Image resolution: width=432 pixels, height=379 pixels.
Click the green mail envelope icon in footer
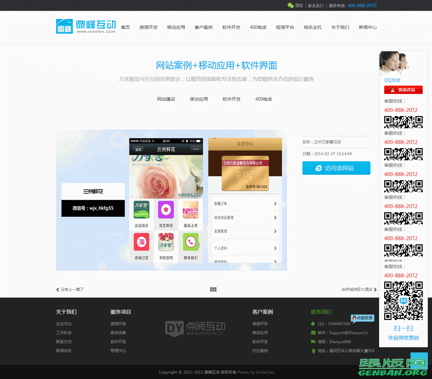point(313,333)
